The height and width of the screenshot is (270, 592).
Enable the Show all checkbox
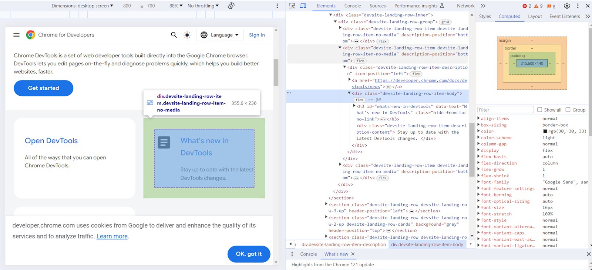tap(539, 110)
